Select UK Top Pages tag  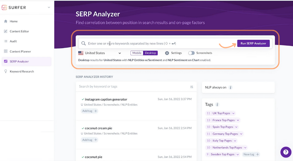(221, 113)
